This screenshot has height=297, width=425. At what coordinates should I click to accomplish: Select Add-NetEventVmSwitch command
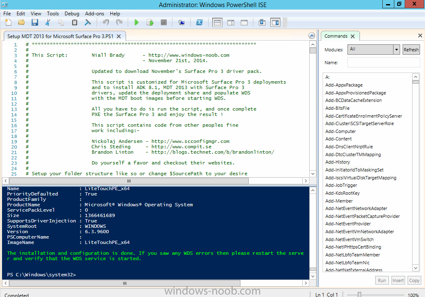coord(350,239)
